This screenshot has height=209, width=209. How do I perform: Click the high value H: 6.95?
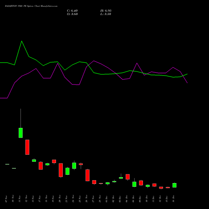tap(106, 11)
